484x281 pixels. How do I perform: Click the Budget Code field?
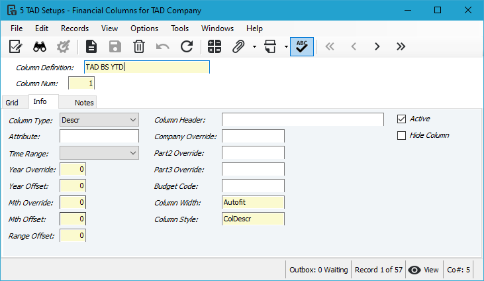(x=253, y=186)
